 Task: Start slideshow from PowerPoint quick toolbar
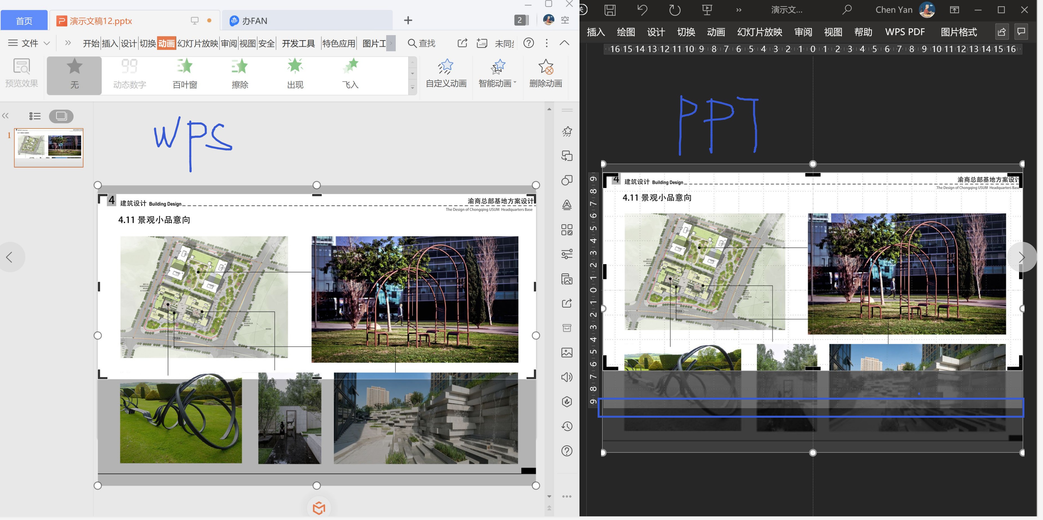707,10
